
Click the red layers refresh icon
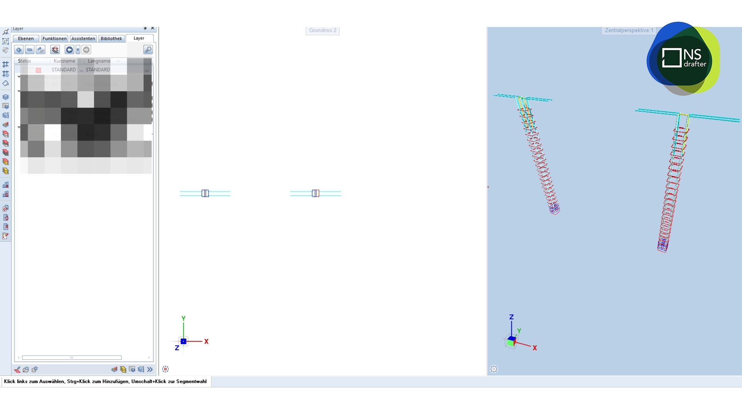click(55, 50)
